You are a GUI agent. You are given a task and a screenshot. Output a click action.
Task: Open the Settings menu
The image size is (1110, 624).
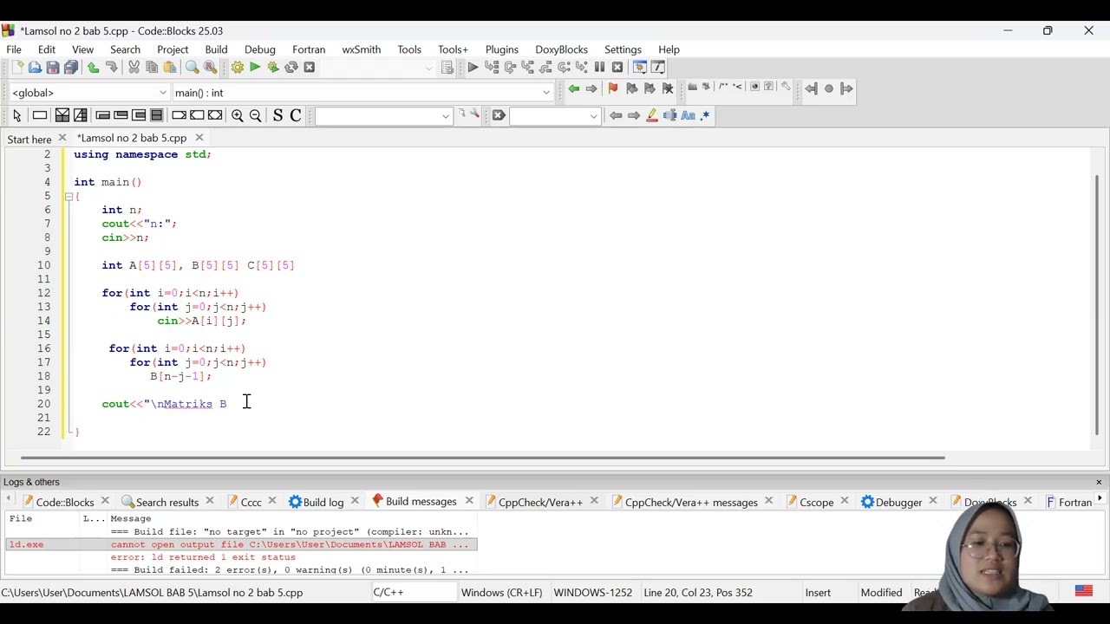[x=623, y=49]
